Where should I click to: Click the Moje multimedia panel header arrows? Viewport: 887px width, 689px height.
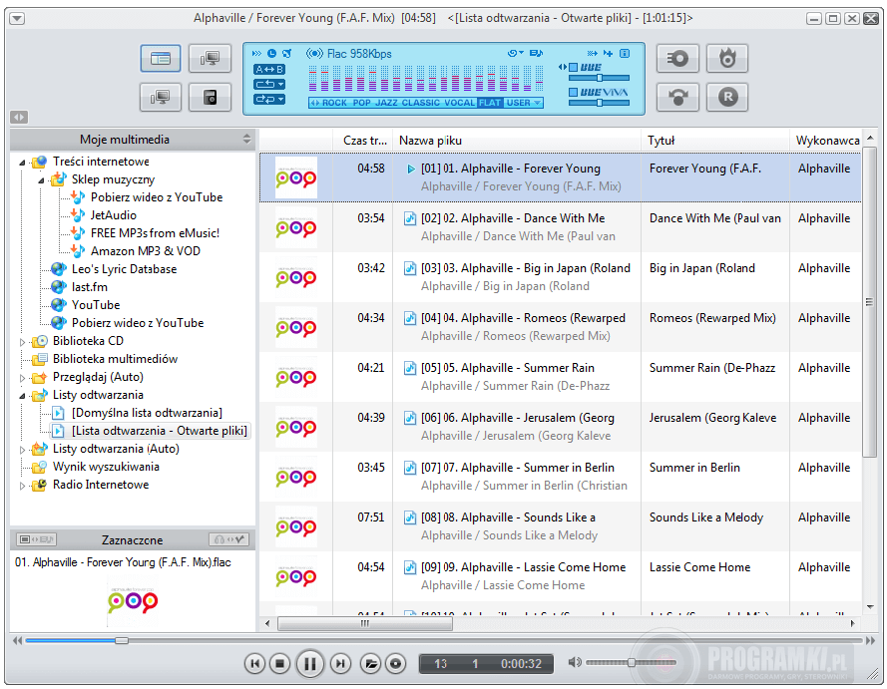pyautogui.click(x=246, y=139)
